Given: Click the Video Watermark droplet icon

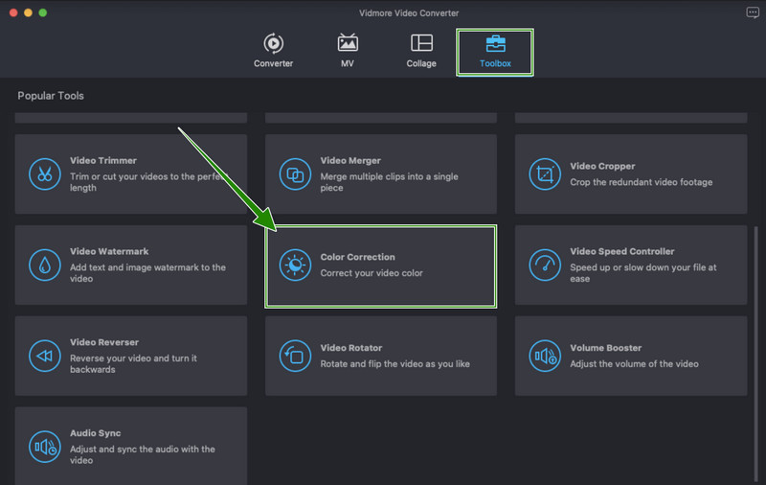Looking at the screenshot, I should coord(44,265).
